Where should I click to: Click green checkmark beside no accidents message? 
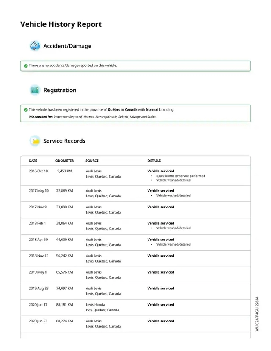25,66
